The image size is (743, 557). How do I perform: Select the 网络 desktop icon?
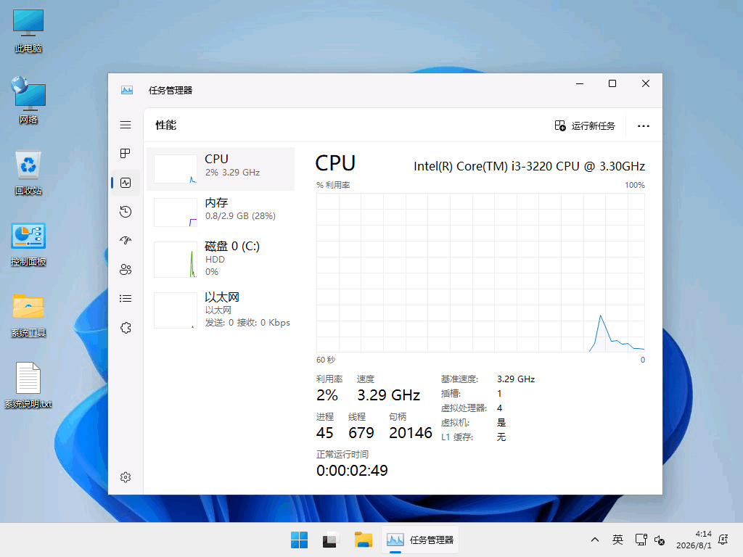click(x=28, y=100)
